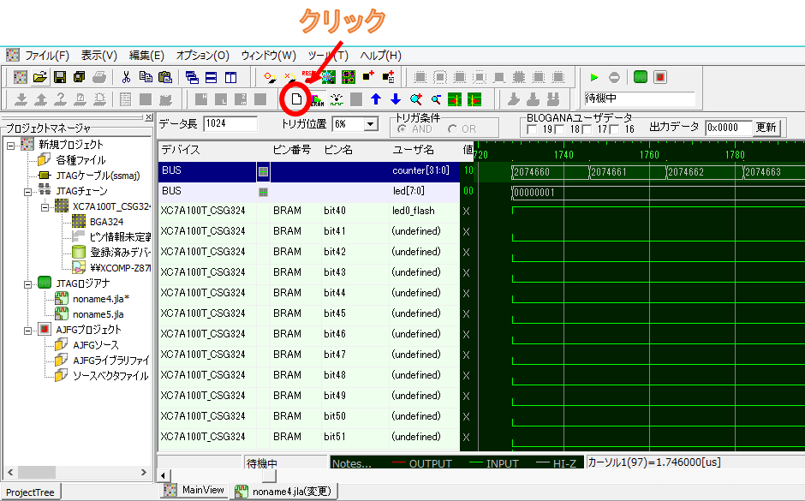Screen dimensions: 805x501
Task: Click the green play/run button in toolbar
Action: [x=594, y=77]
